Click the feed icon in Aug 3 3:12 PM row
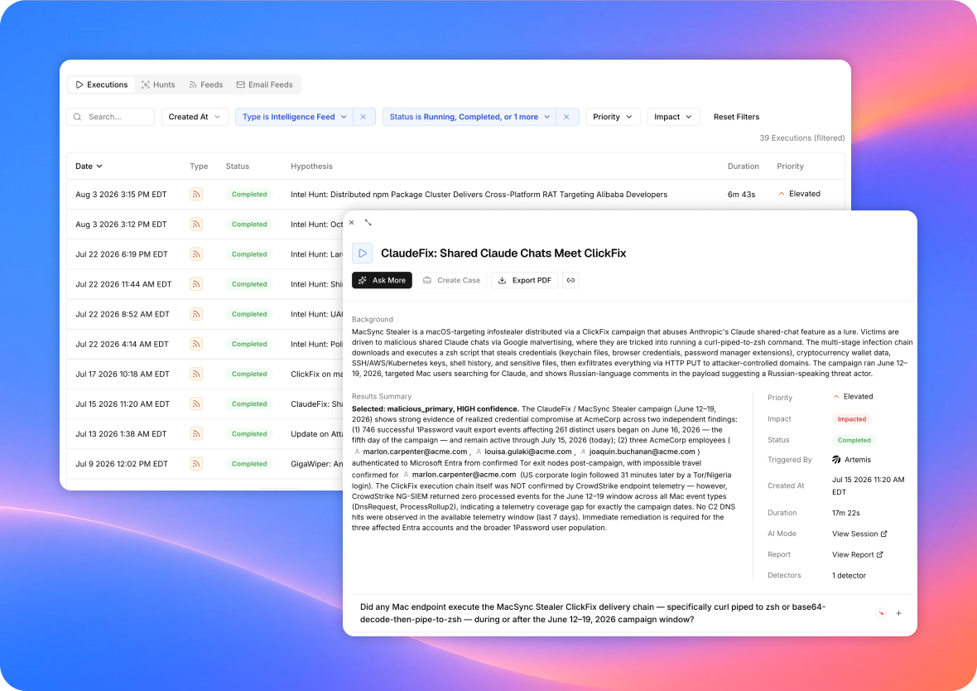 (x=196, y=225)
